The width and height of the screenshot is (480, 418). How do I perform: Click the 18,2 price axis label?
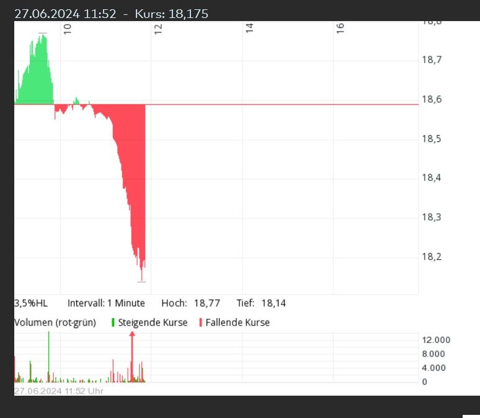click(x=432, y=256)
